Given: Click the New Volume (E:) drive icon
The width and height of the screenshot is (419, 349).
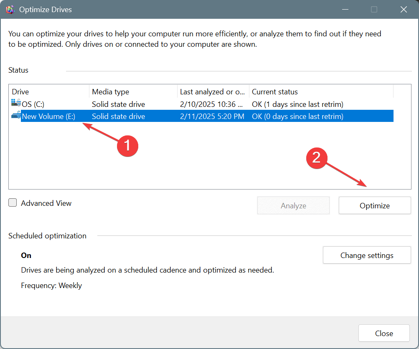Looking at the screenshot, I should 16,116.
